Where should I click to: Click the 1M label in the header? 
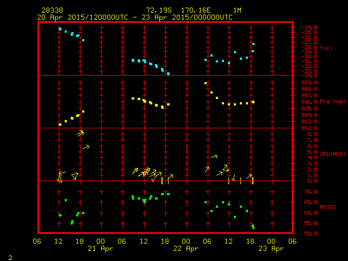pyautogui.click(x=237, y=10)
